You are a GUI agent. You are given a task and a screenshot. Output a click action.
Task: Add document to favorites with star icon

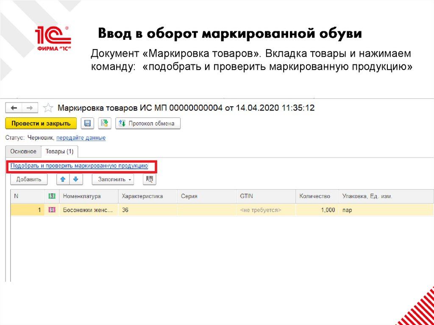(x=48, y=108)
